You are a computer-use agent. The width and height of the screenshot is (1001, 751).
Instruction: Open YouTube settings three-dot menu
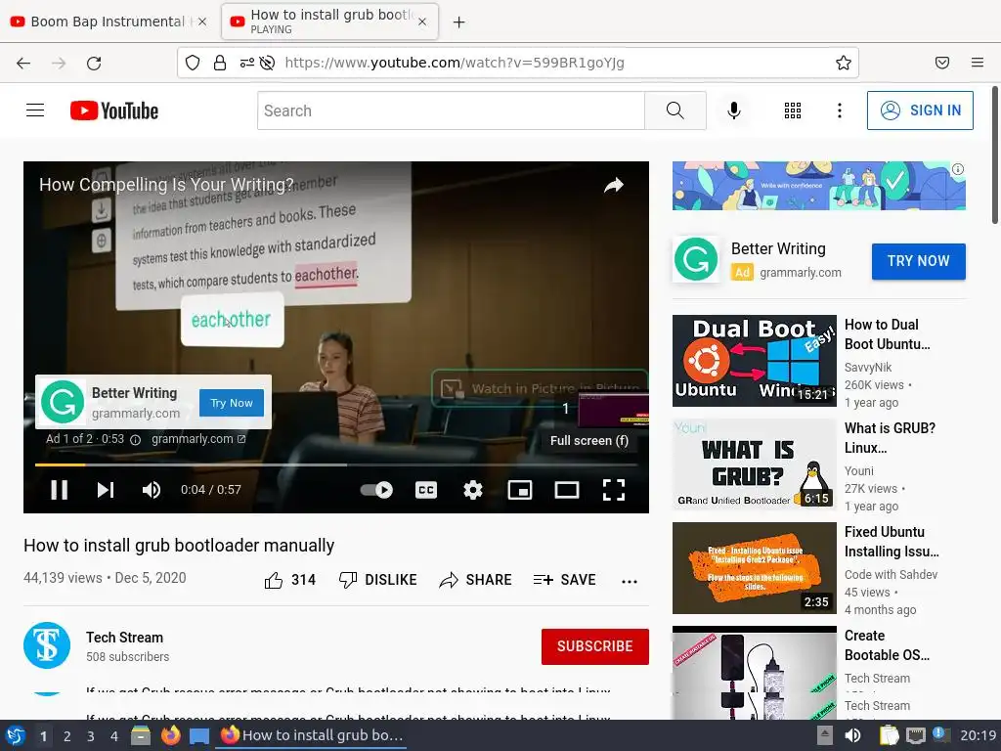(x=840, y=110)
